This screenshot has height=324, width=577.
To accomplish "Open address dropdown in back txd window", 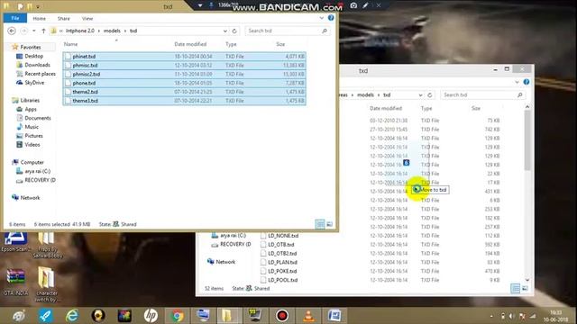I will (420, 95).
